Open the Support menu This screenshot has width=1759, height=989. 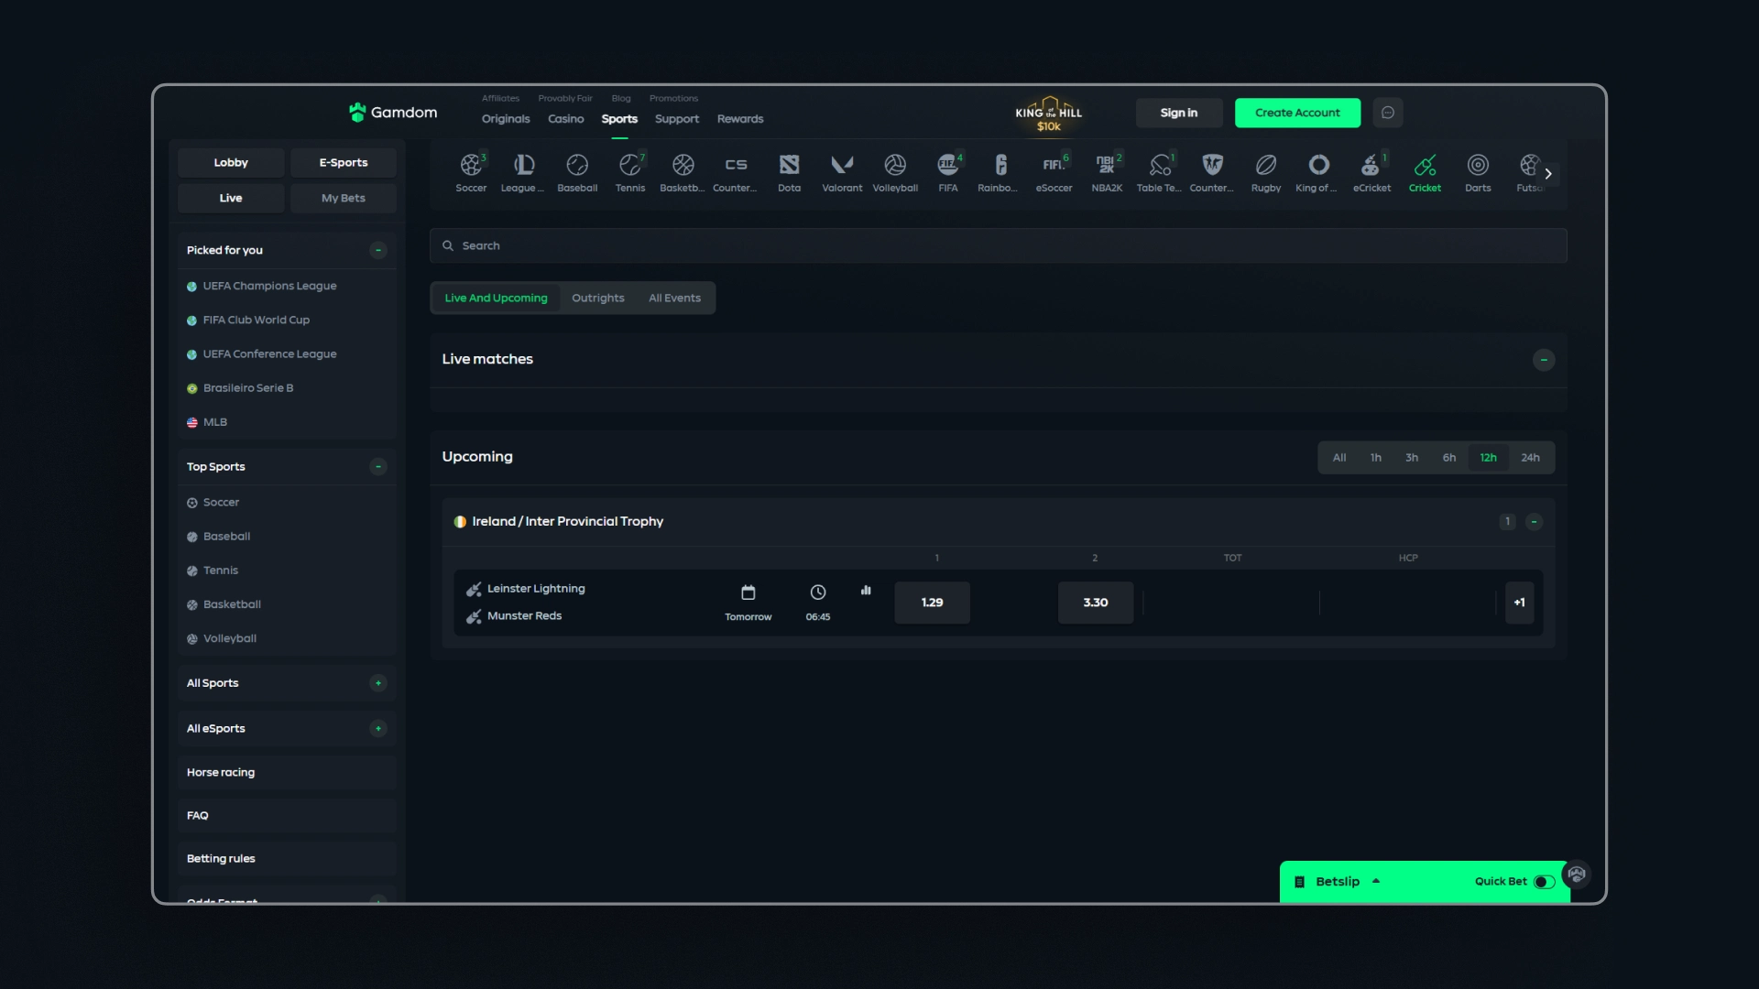(x=676, y=119)
